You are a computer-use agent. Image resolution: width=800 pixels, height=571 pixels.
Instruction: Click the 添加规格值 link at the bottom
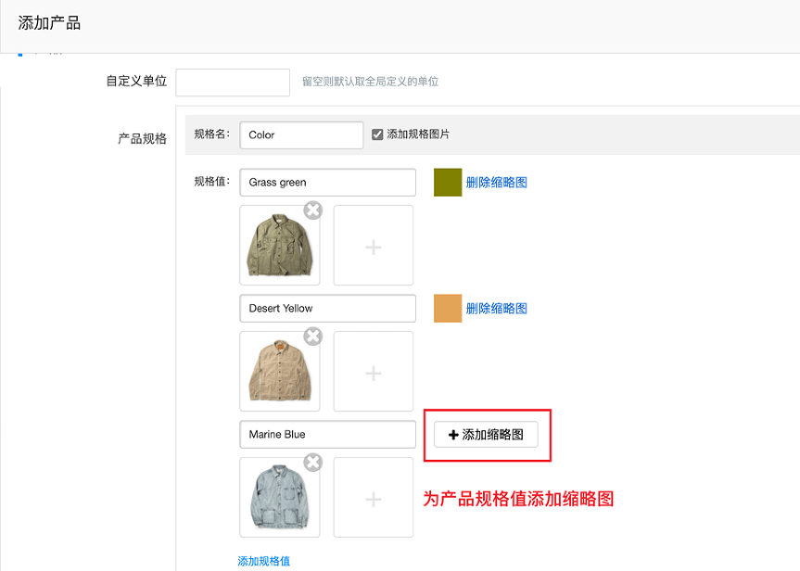[263, 560]
